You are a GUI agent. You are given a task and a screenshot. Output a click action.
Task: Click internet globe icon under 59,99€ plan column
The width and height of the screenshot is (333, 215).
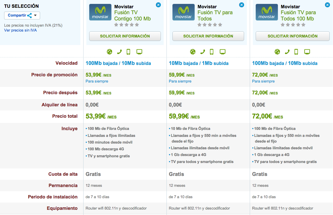point(193,52)
